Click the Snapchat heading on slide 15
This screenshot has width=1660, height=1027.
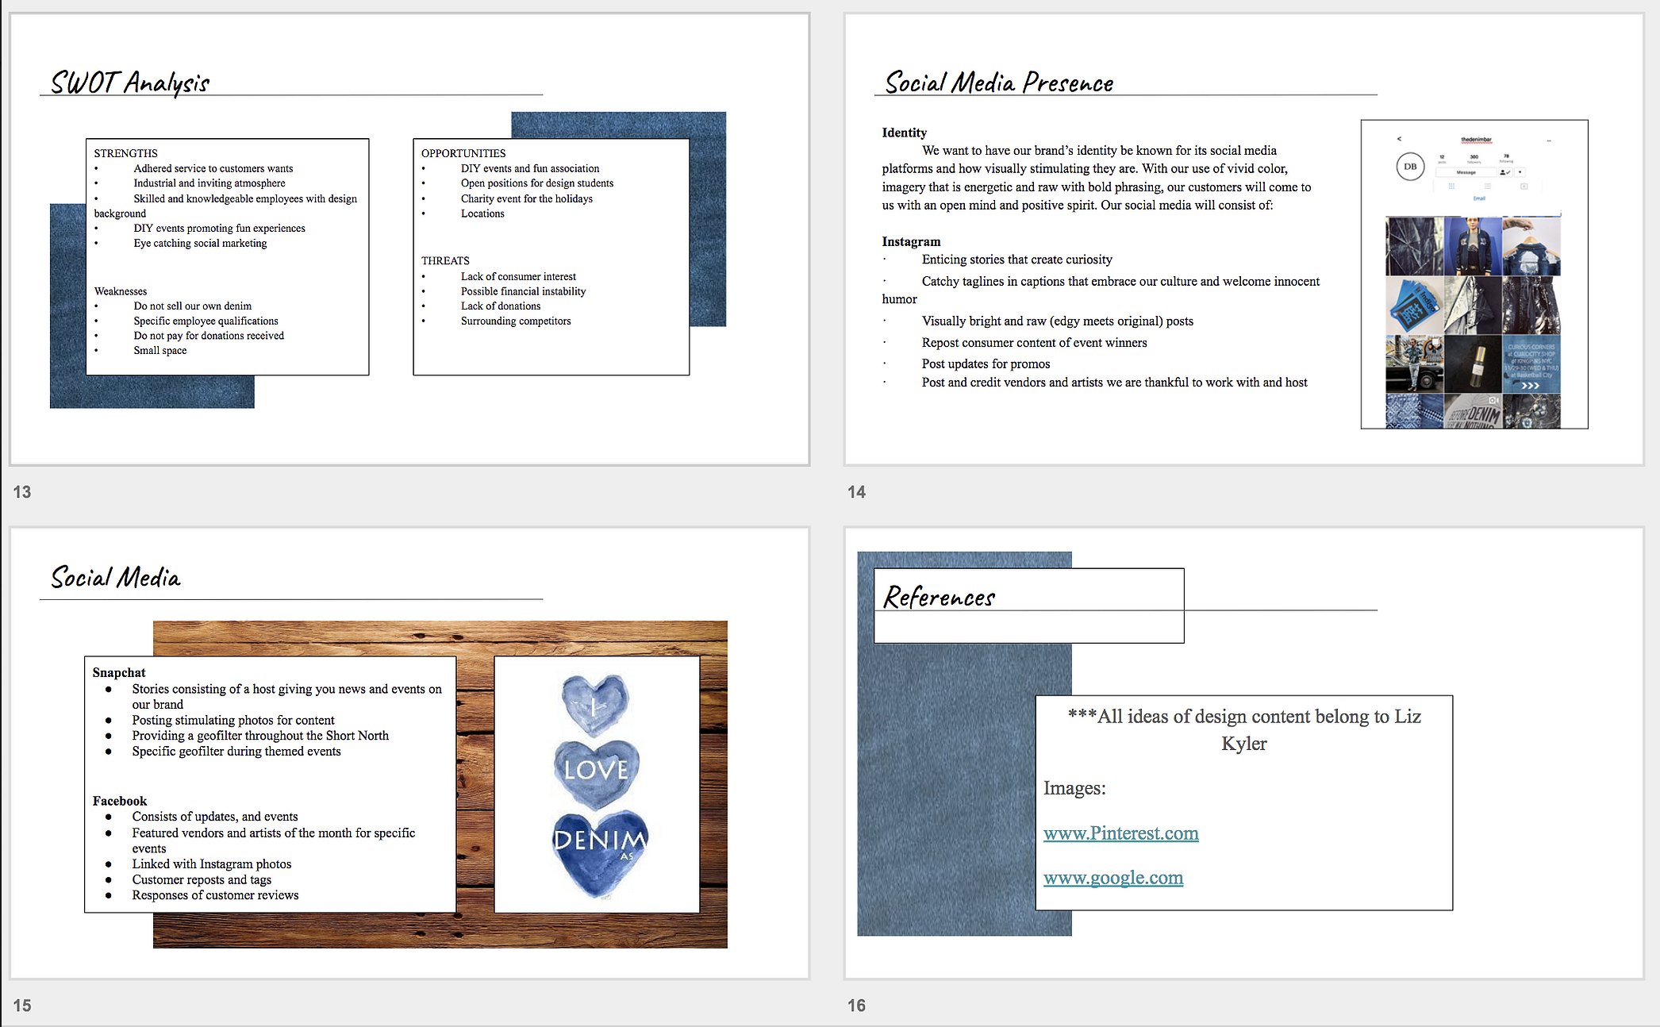click(119, 672)
